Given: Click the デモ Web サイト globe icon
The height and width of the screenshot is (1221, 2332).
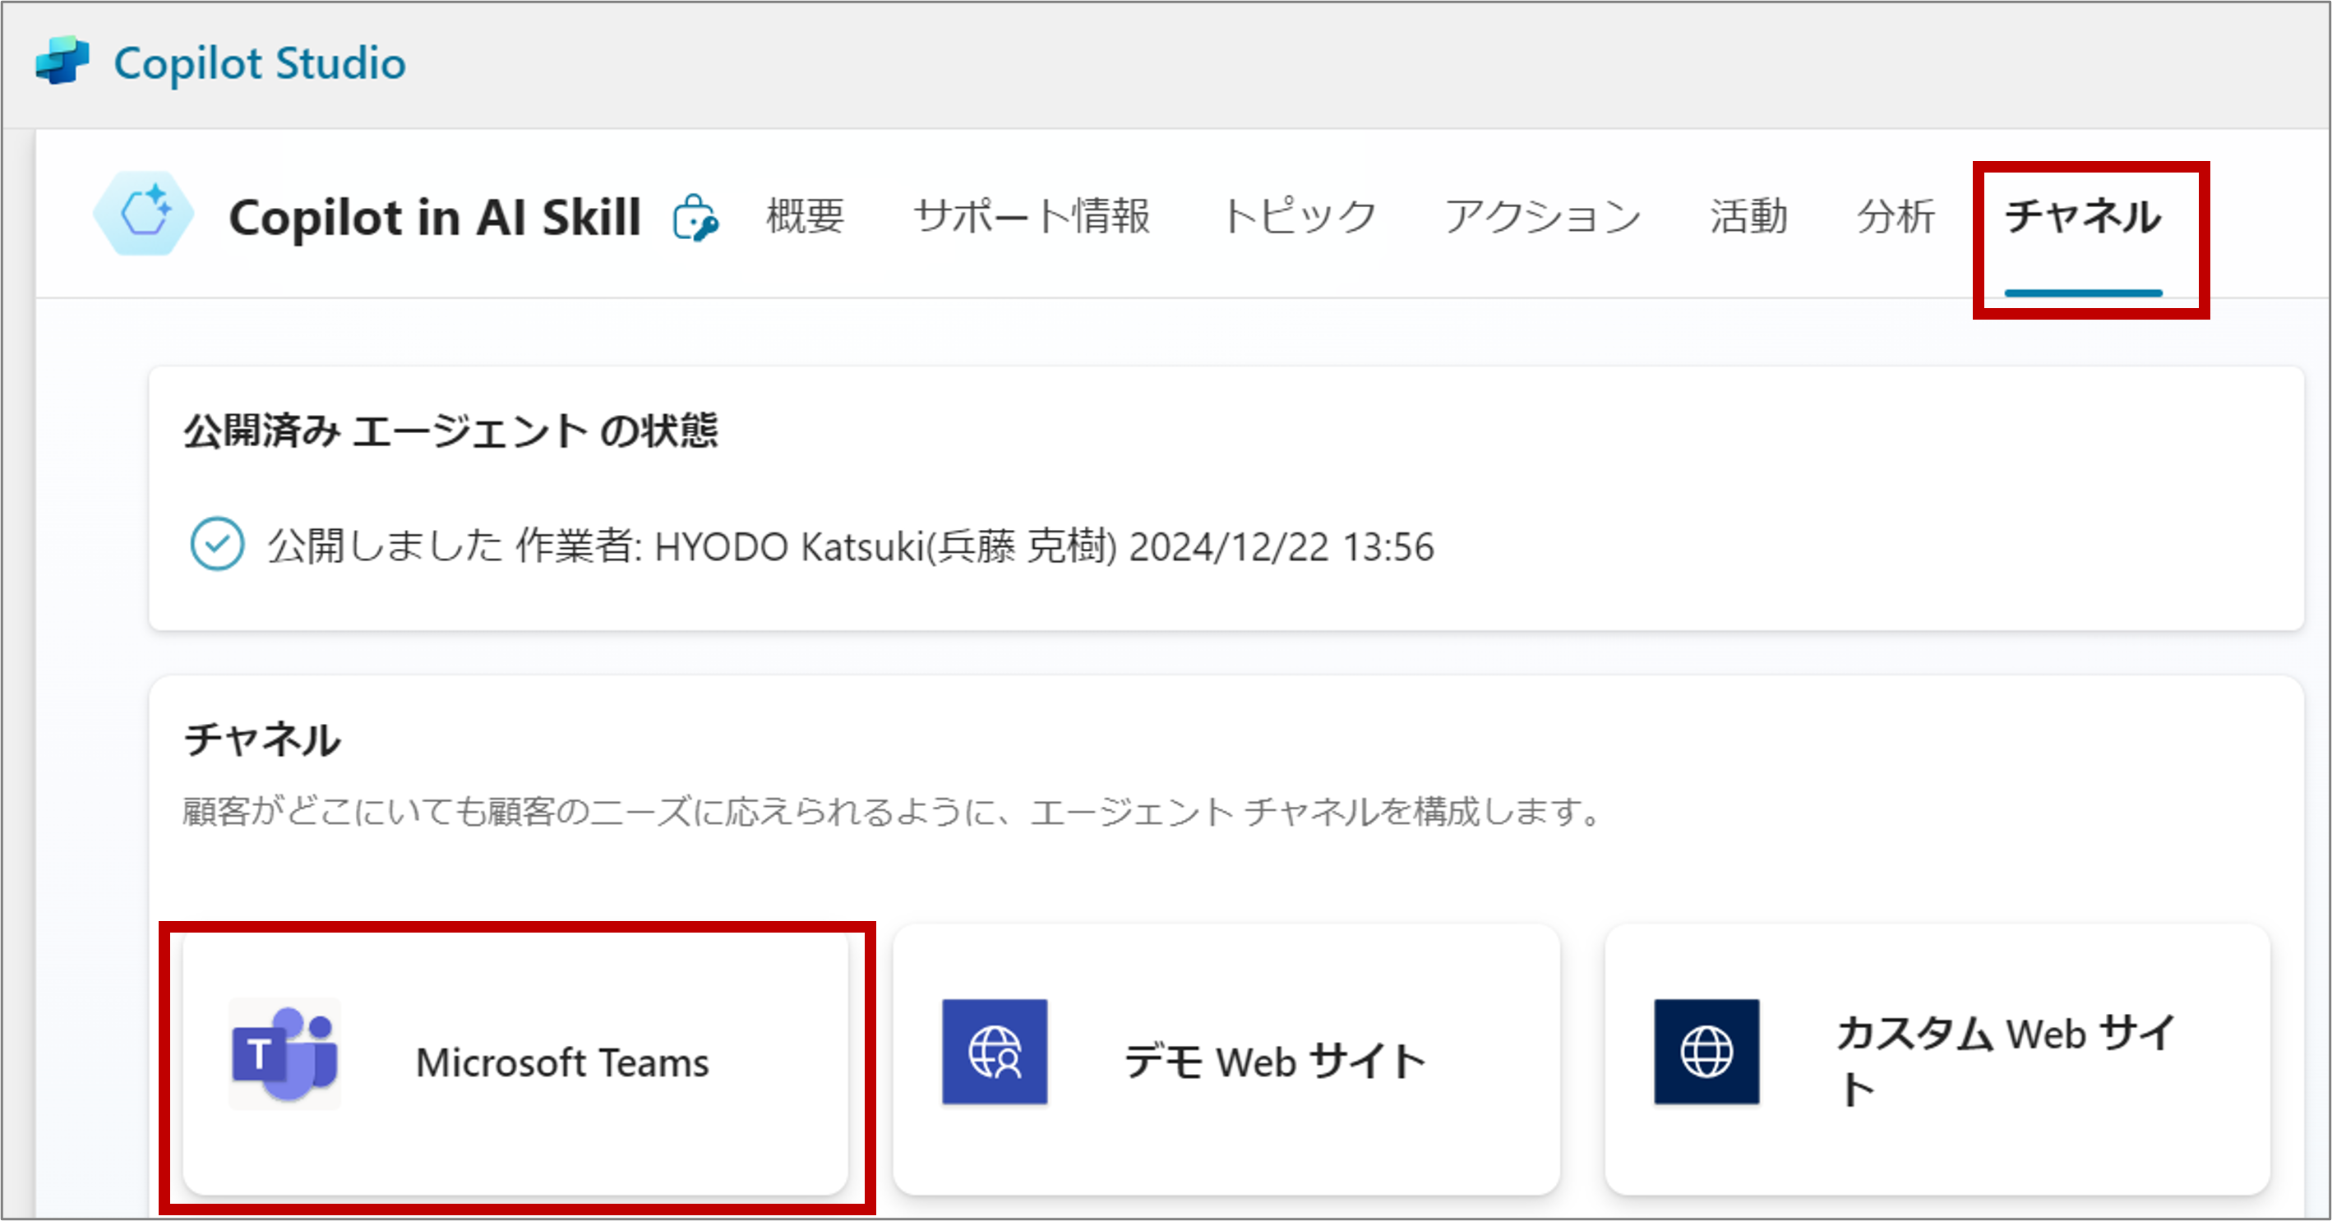Looking at the screenshot, I should point(994,1052).
